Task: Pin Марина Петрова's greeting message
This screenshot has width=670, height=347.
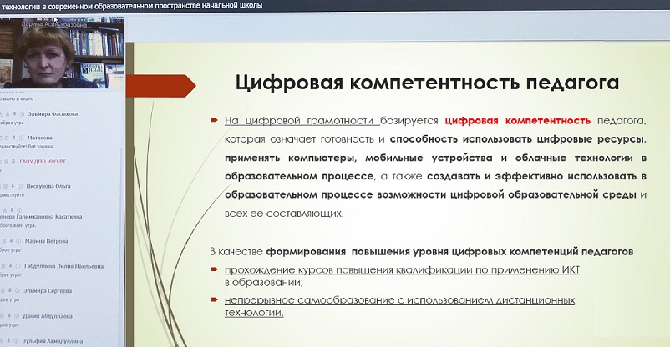Action: (11, 241)
